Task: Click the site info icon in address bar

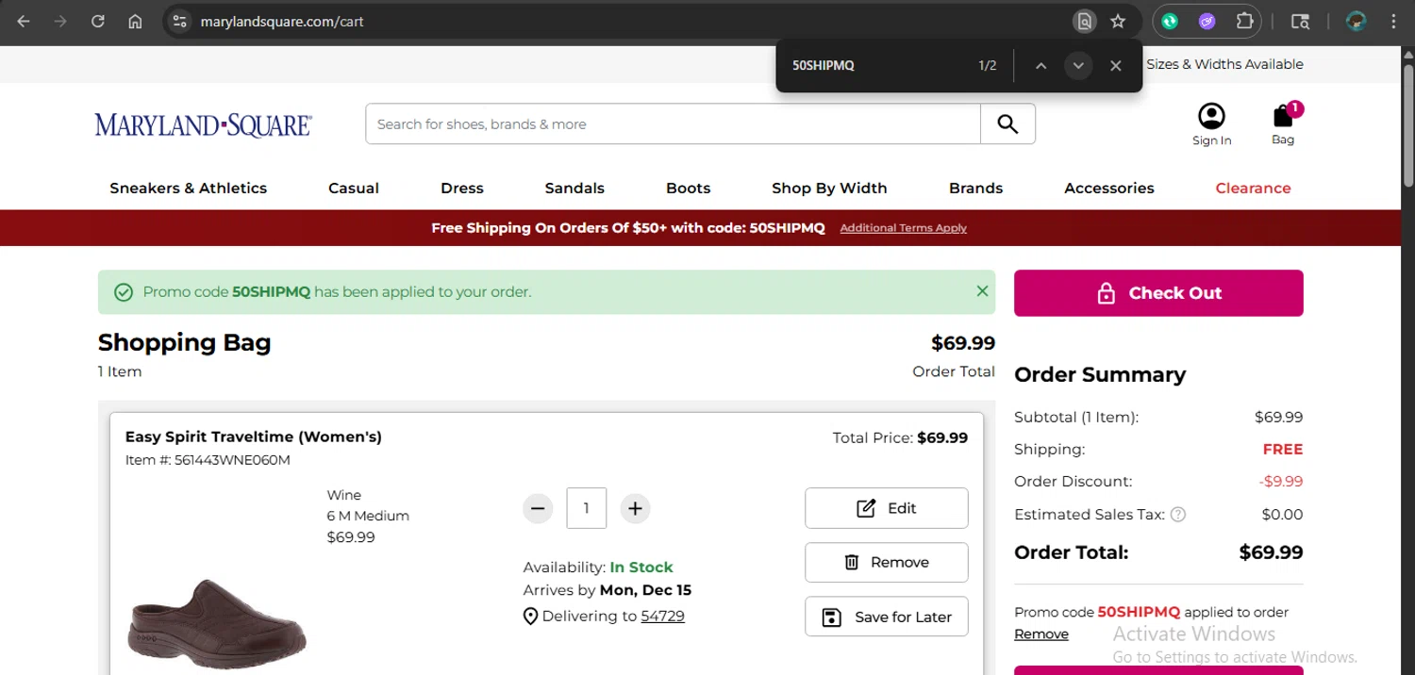Action: [x=180, y=21]
